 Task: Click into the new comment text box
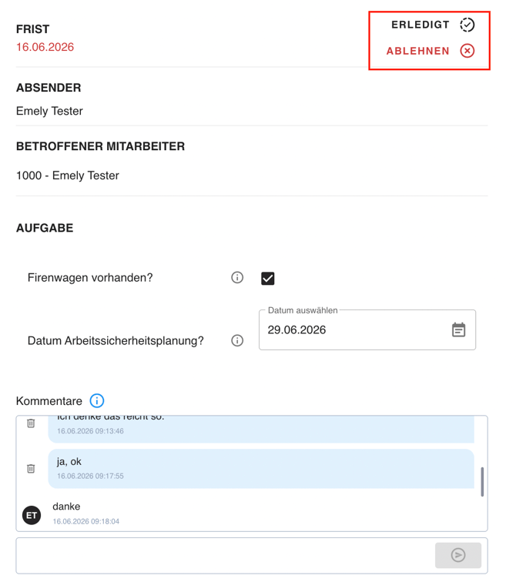coord(225,556)
